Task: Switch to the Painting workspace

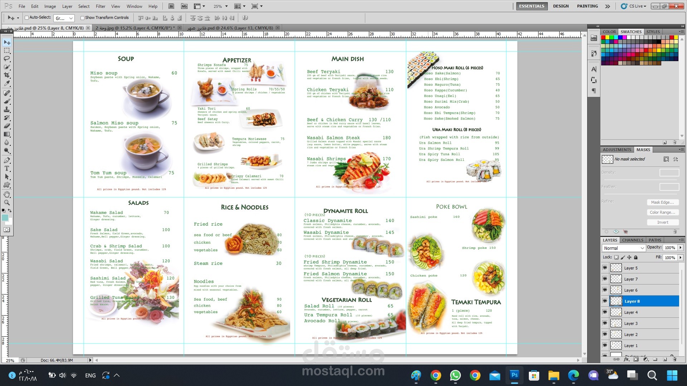Action: click(x=587, y=6)
